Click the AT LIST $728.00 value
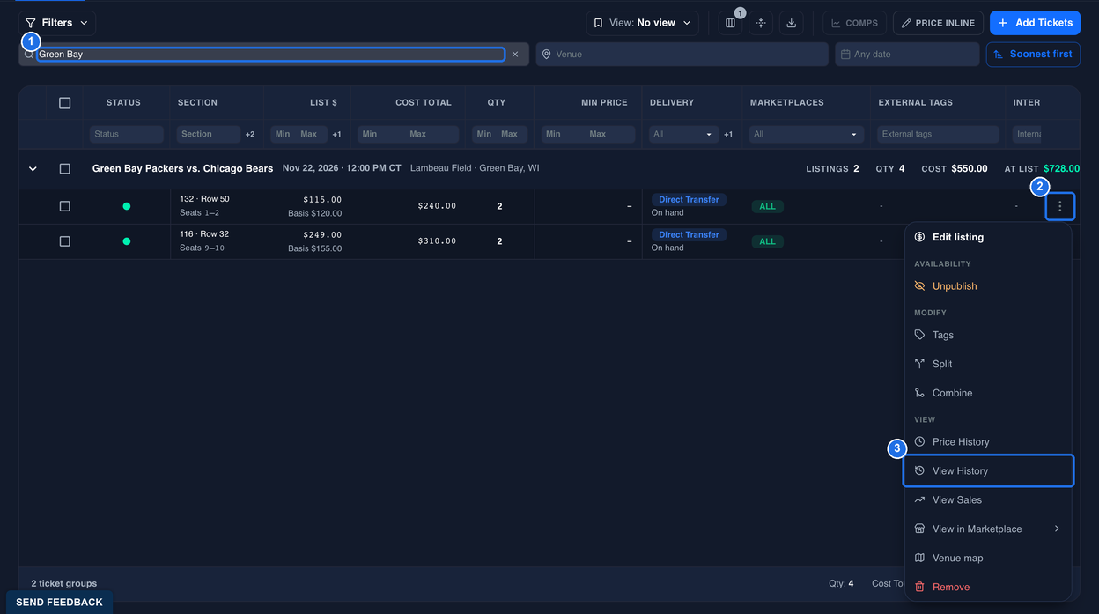 tap(1061, 169)
